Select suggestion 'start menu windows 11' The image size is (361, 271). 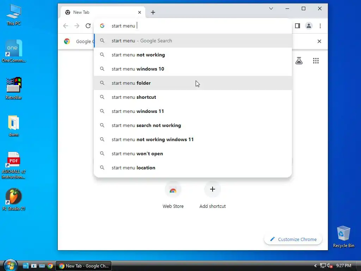tap(193, 111)
